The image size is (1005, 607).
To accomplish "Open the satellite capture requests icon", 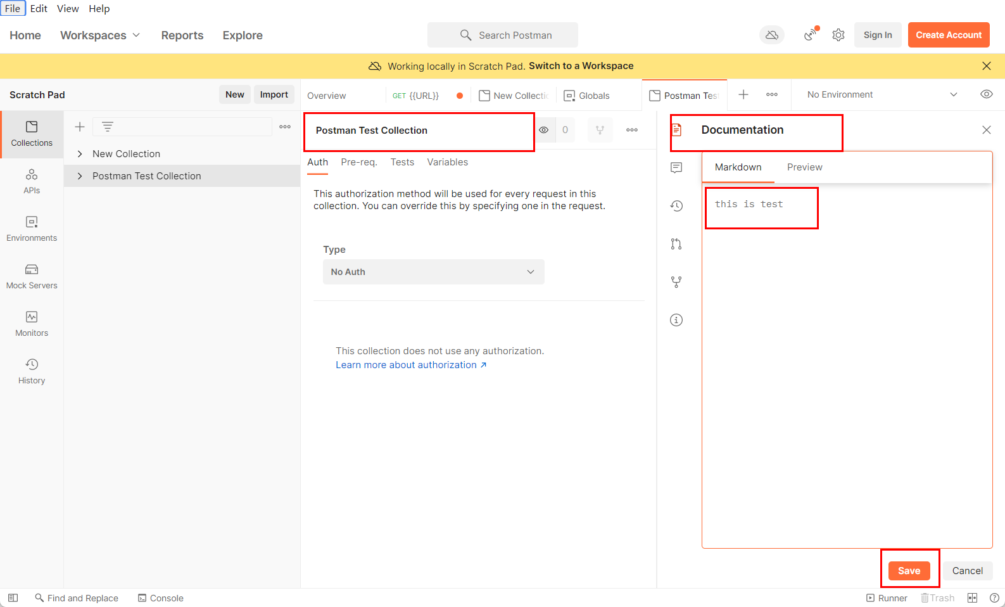I will click(810, 35).
